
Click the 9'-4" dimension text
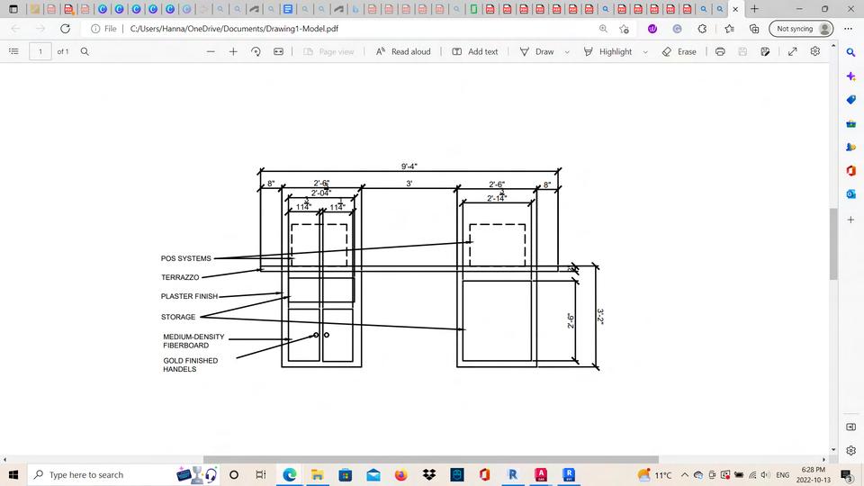pos(409,166)
